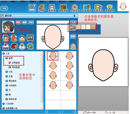
Task: Collapse the 人体 tree node
Action: [x=4, y=53]
